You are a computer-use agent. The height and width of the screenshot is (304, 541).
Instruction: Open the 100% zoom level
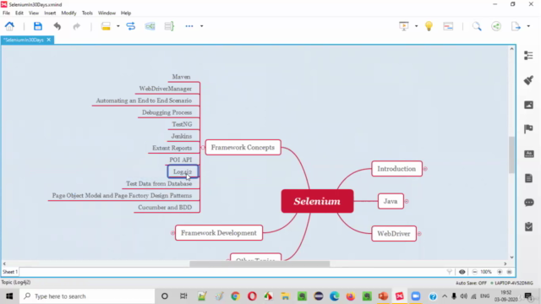click(486, 272)
